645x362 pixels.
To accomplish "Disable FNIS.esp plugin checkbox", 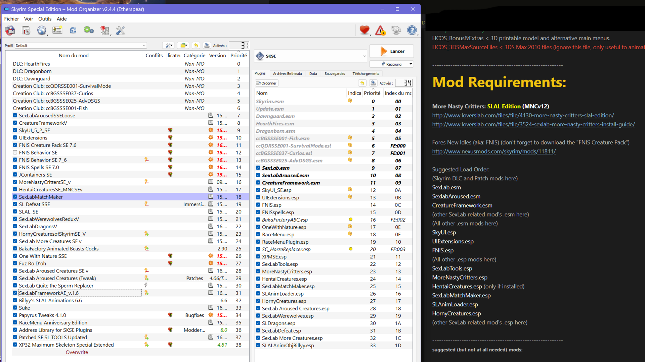I will [258, 205].
